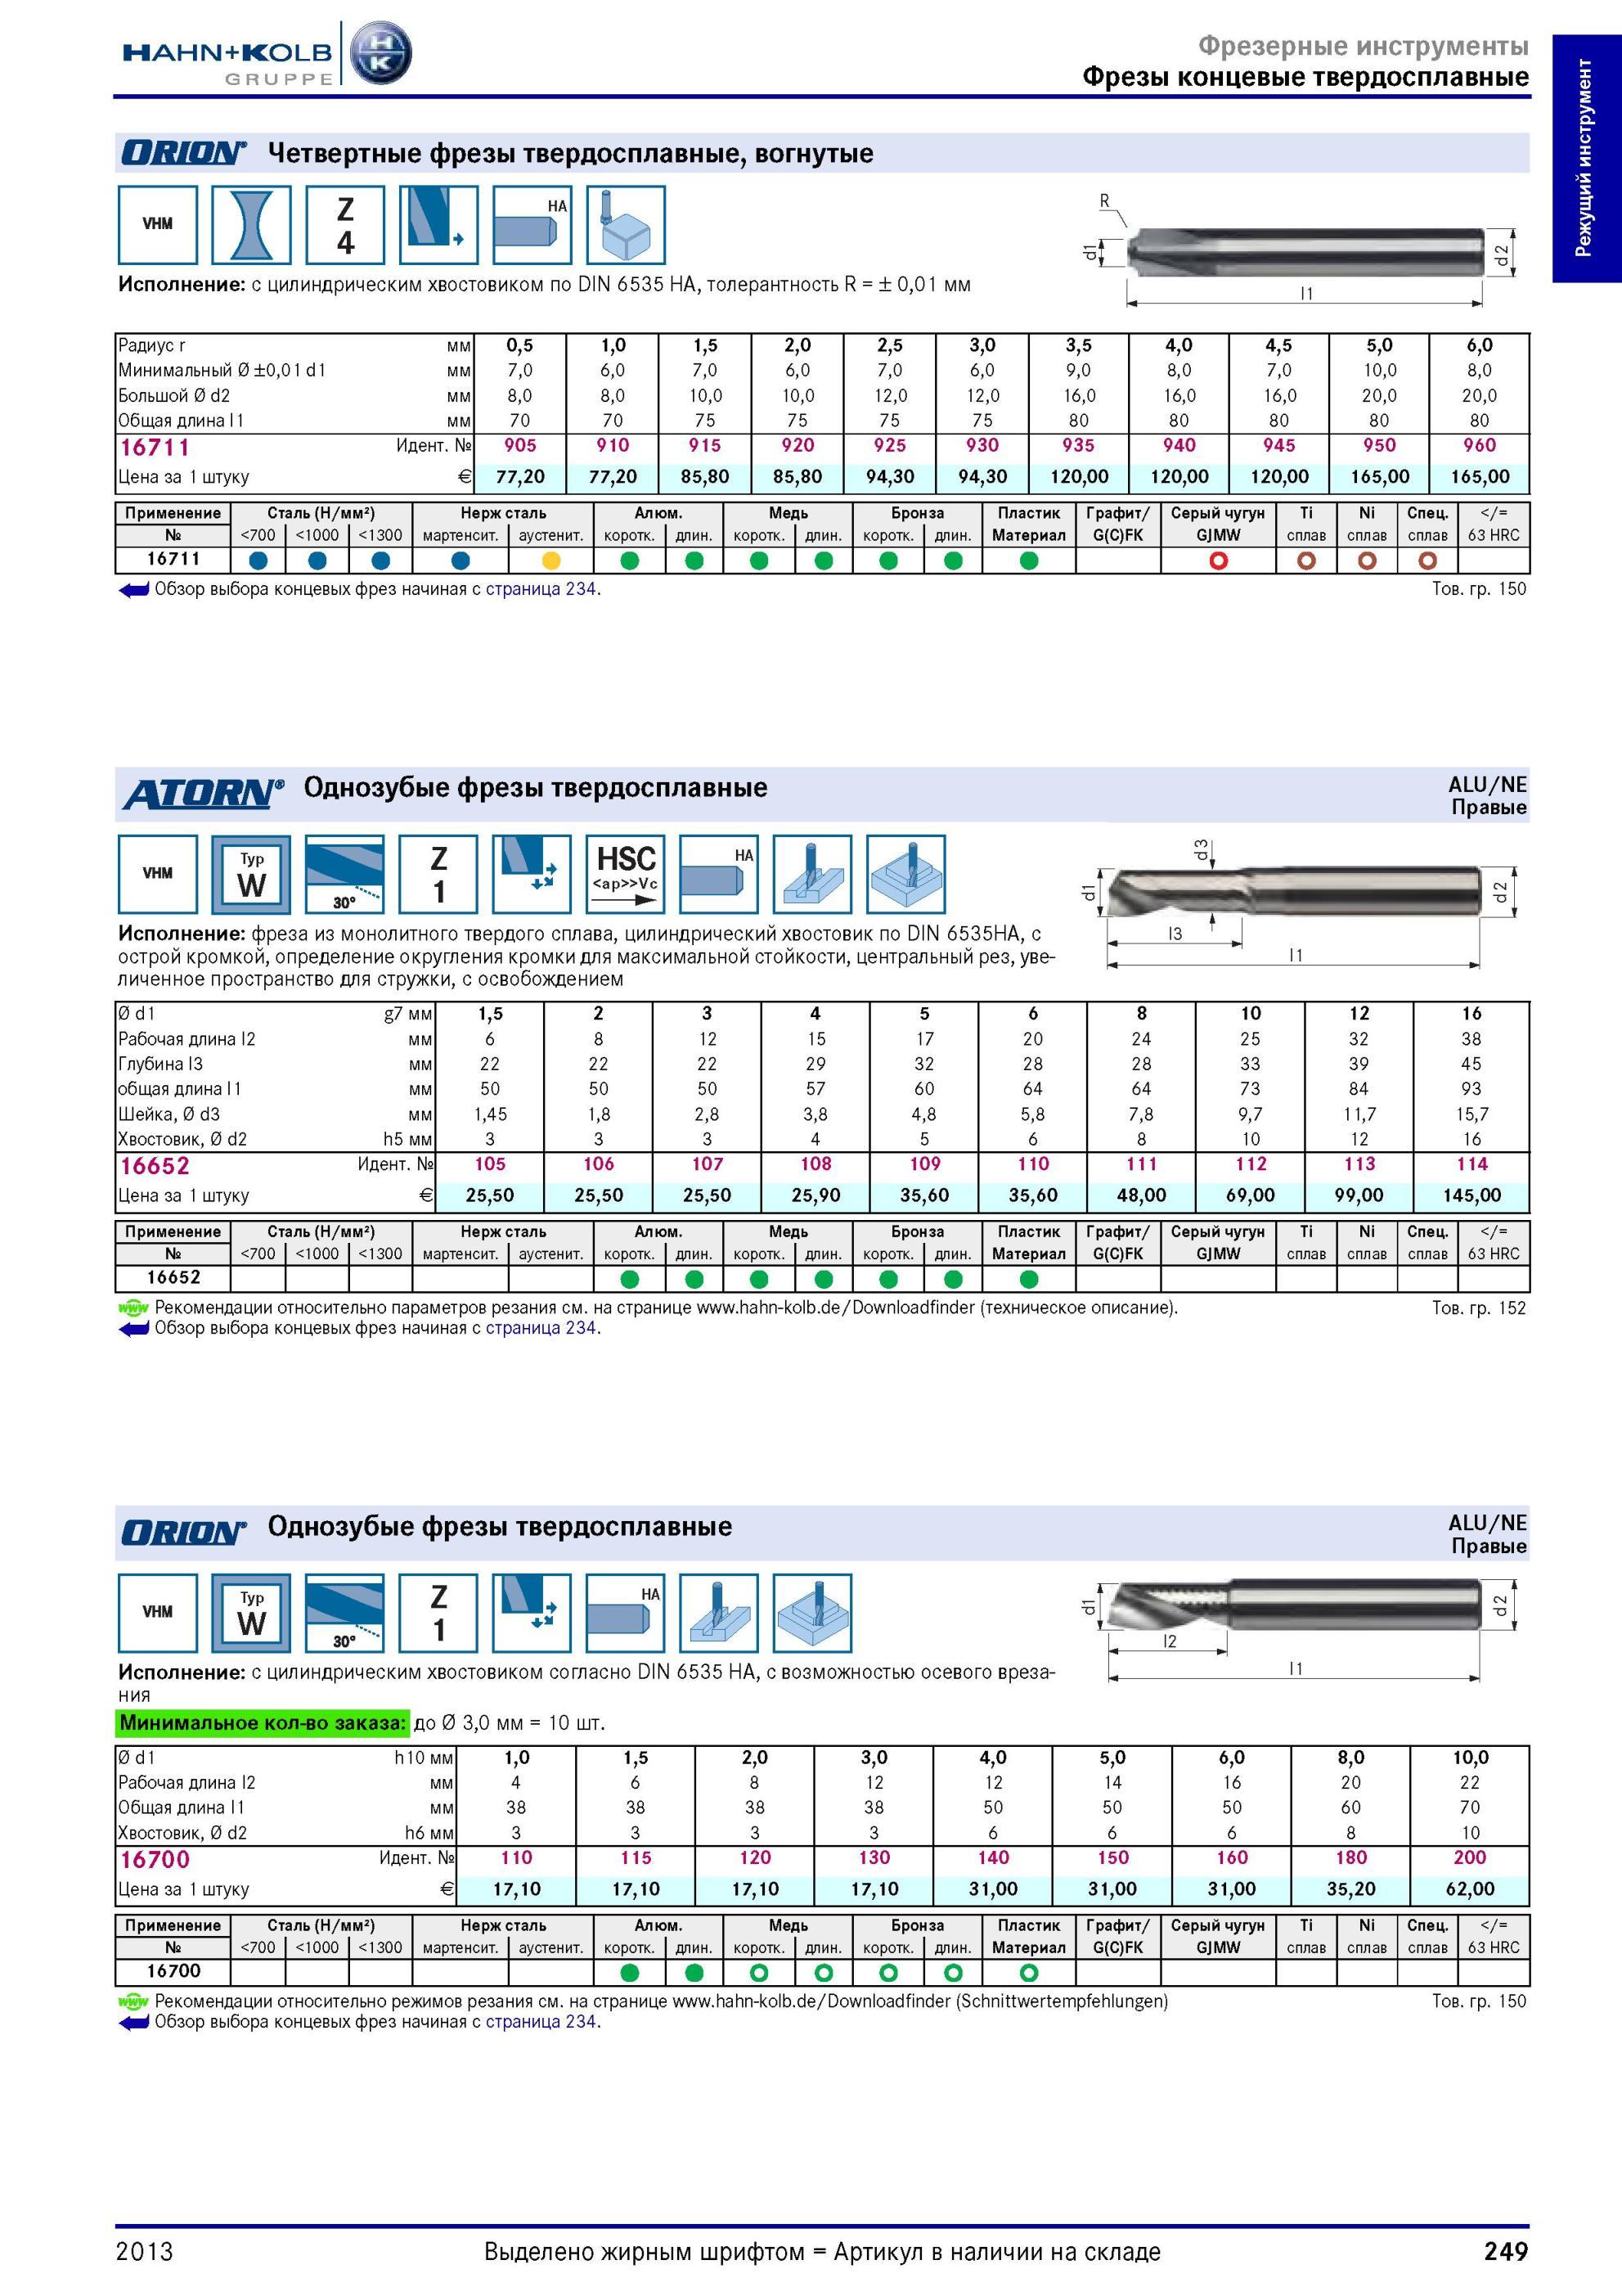Click the HSC high-speed cutting pictogram

(626, 874)
